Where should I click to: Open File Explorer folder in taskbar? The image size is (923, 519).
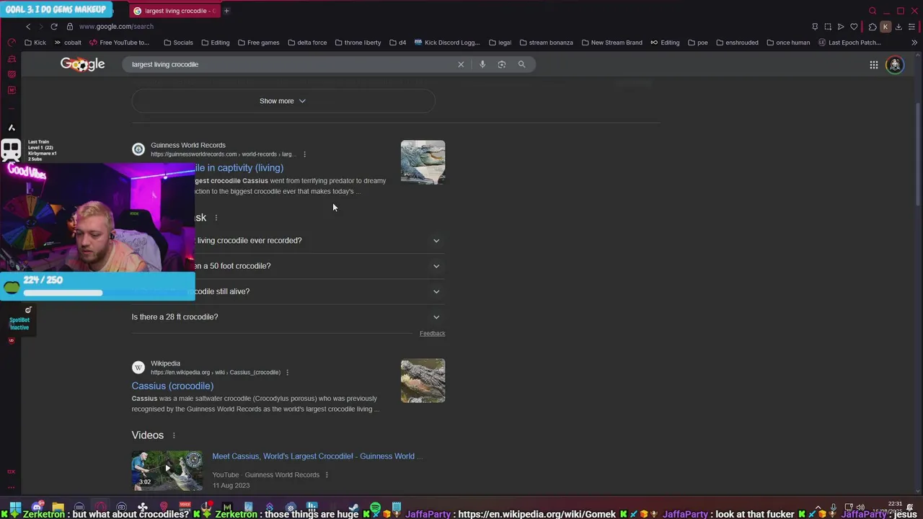(58, 507)
